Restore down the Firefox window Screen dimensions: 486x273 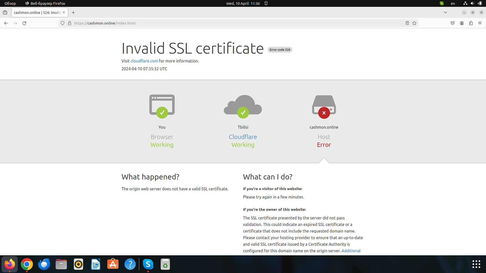473,12
